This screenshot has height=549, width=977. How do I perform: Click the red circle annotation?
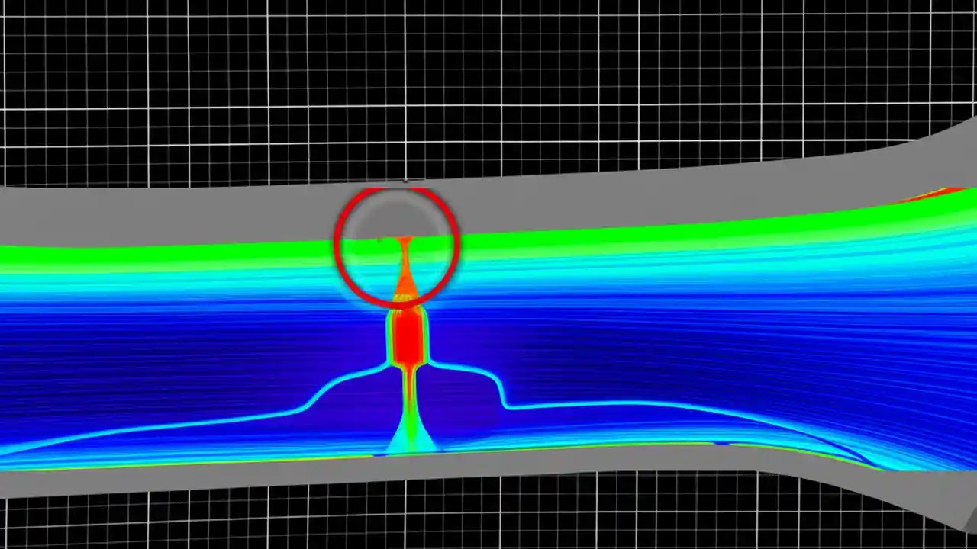click(396, 246)
